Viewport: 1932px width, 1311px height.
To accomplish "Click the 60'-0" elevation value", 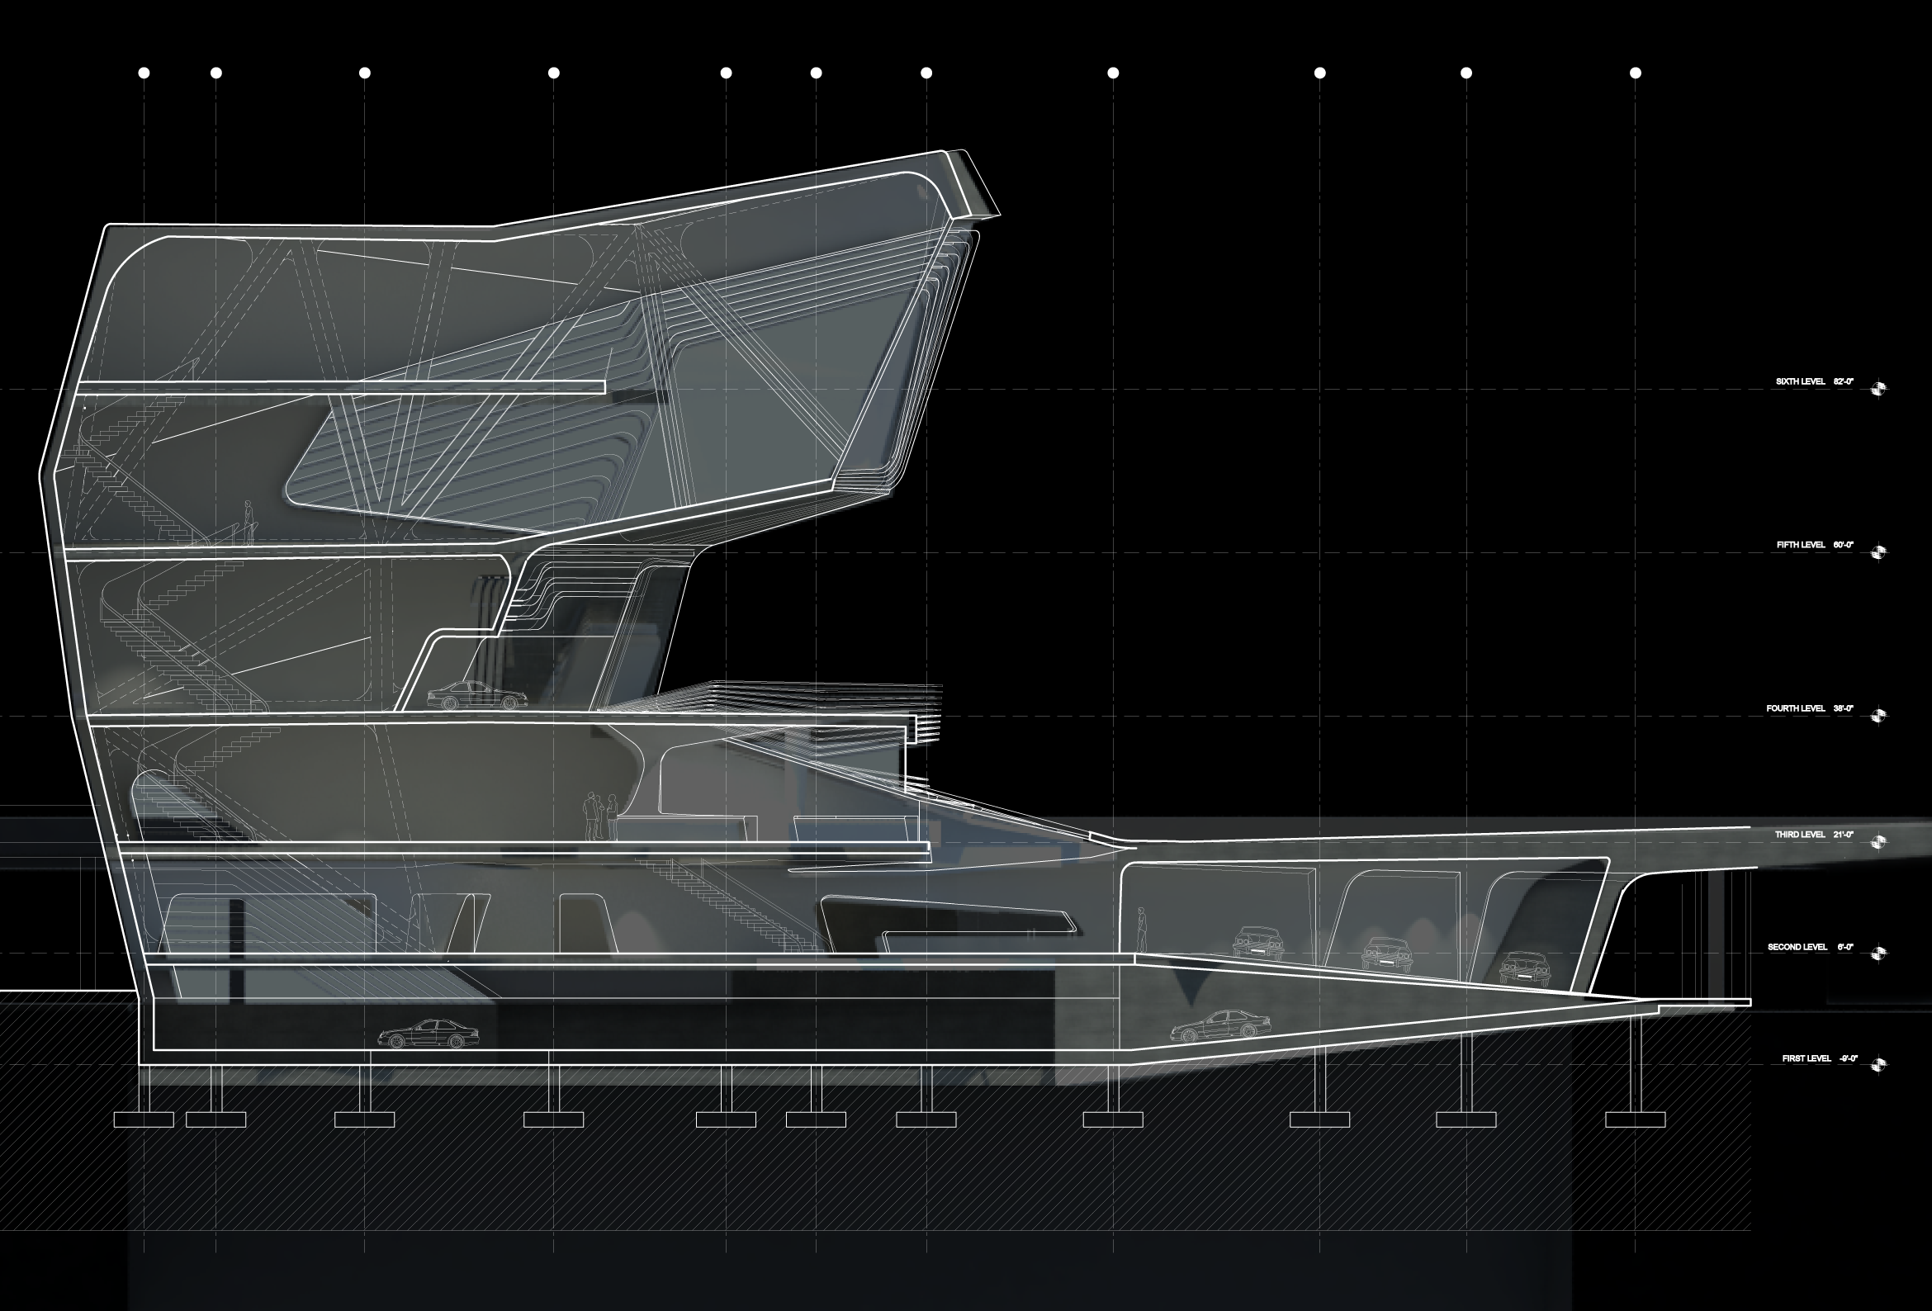I will (x=1843, y=545).
